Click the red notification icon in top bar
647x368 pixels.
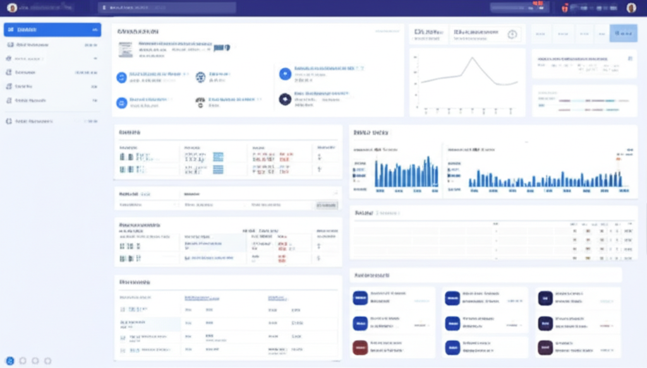[x=565, y=8]
